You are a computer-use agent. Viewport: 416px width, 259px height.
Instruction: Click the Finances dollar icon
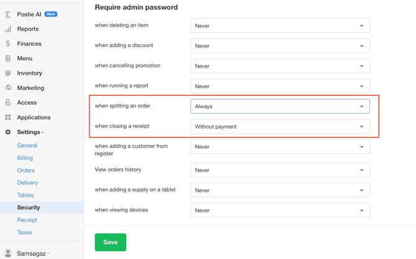(x=8, y=43)
